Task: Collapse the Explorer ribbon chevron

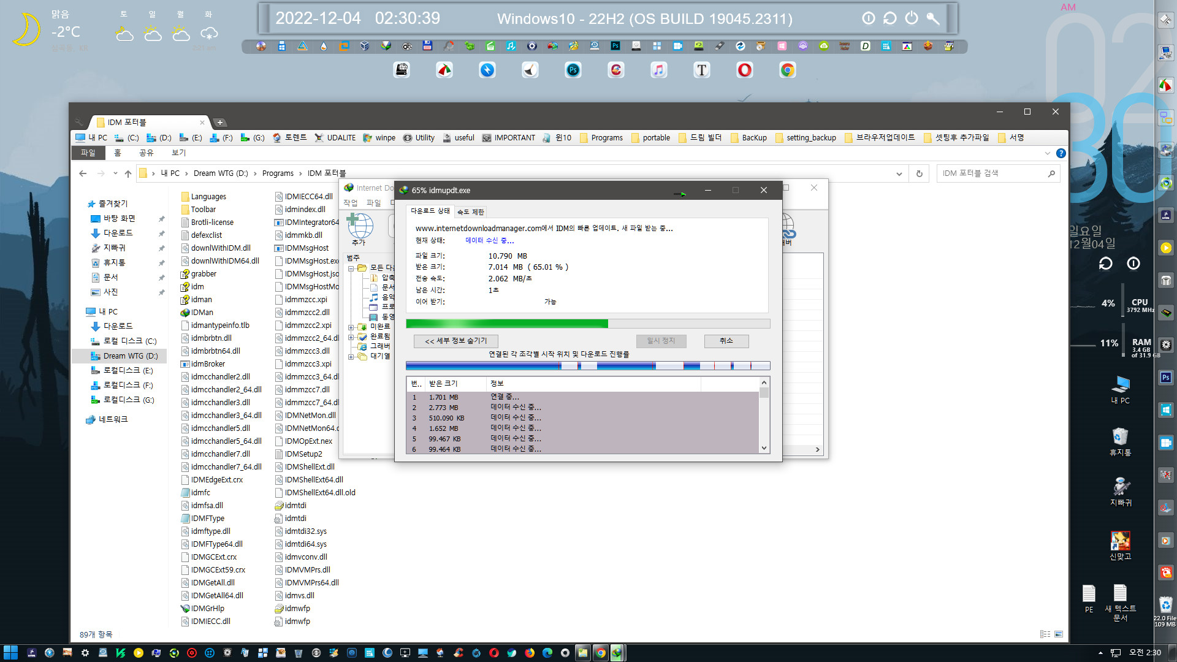Action: (x=1047, y=153)
